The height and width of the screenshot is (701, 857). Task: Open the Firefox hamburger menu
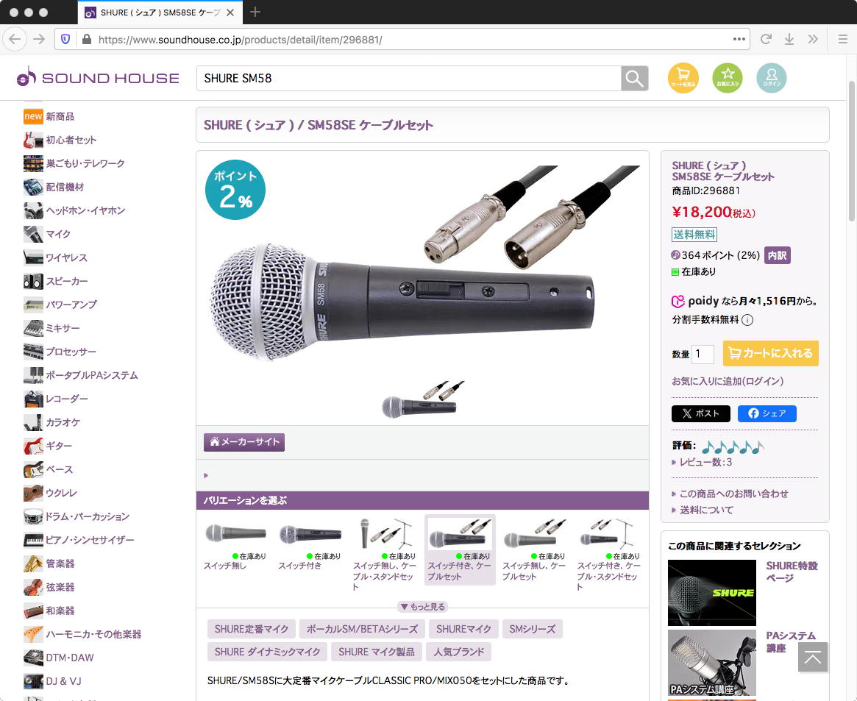point(843,39)
